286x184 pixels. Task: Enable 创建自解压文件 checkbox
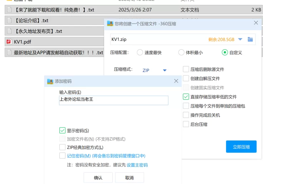(x=186, y=78)
